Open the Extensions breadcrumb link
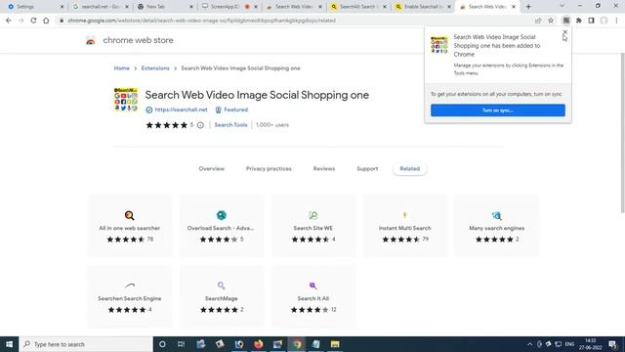This screenshot has width=625, height=352. tap(155, 68)
